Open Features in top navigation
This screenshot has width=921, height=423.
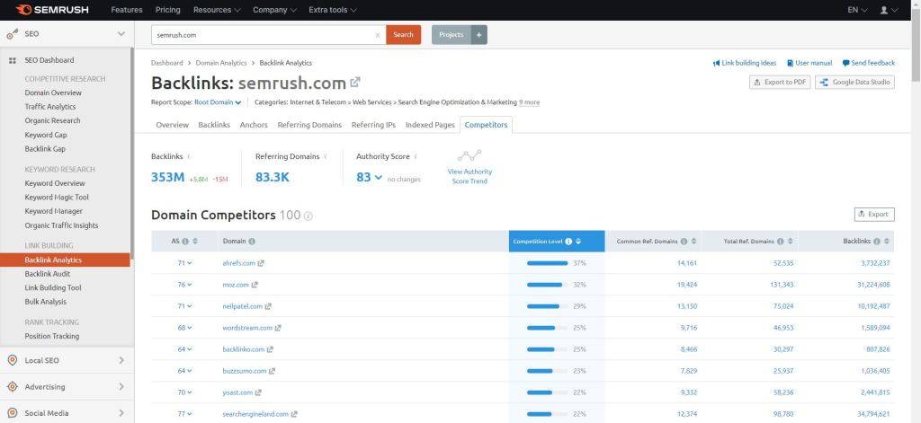127,10
